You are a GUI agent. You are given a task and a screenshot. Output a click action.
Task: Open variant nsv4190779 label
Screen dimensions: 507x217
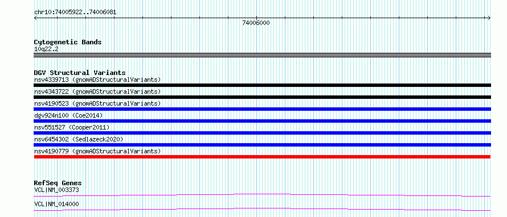click(97, 151)
